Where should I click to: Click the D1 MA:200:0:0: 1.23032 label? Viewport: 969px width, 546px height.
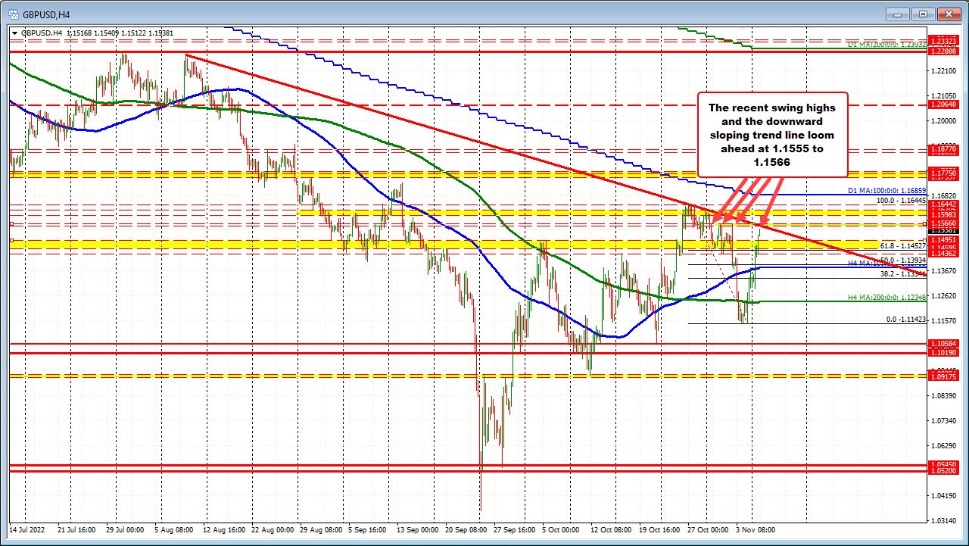click(x=886, y=45)
